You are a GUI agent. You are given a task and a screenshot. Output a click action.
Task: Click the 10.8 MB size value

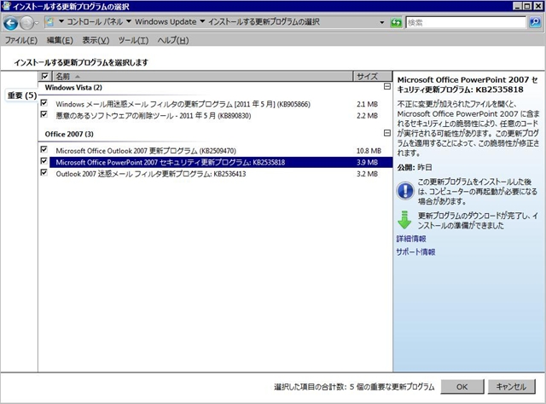pyautogui.click(x=369, y=151)
